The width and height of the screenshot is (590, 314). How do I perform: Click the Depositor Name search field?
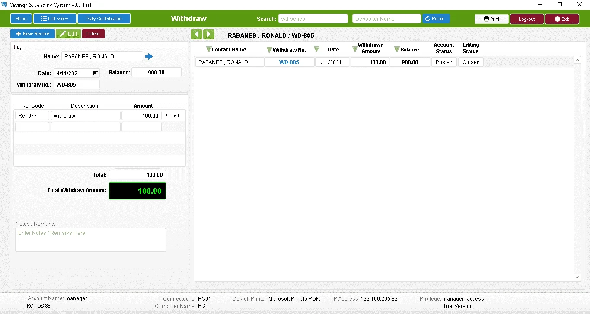pos(386,19)
